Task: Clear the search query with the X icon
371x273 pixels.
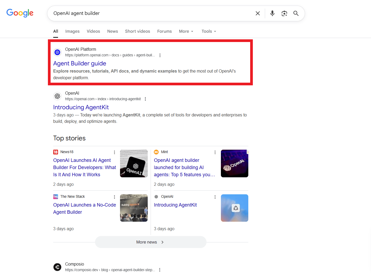Action: pyautogui.click(x=258, y=13)
